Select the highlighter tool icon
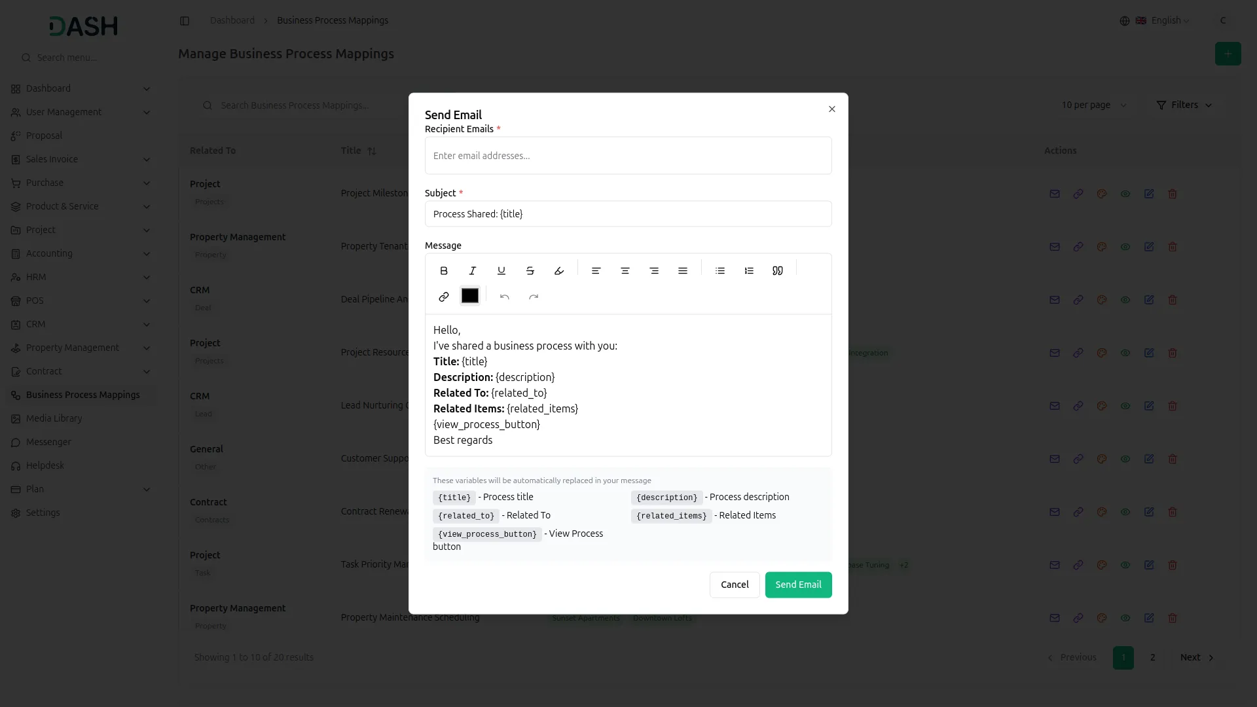Viewport: 1257px width, 707px height. [x=559, y=271]
